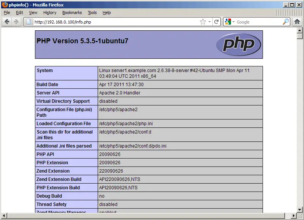Click the "Build Date" row label
The image size is (304, 220).
point(47,84)
